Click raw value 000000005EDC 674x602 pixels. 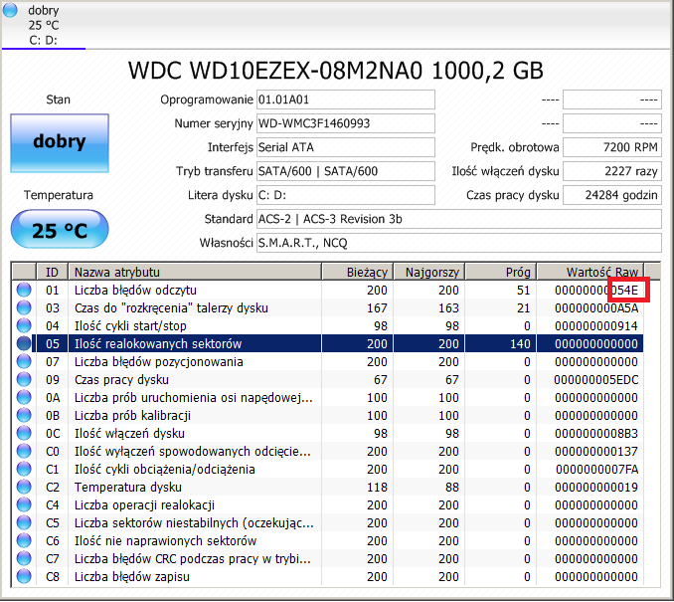[x=596, y=380]
